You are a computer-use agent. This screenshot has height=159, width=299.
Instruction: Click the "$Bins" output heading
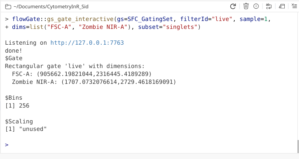pos(14,98)
